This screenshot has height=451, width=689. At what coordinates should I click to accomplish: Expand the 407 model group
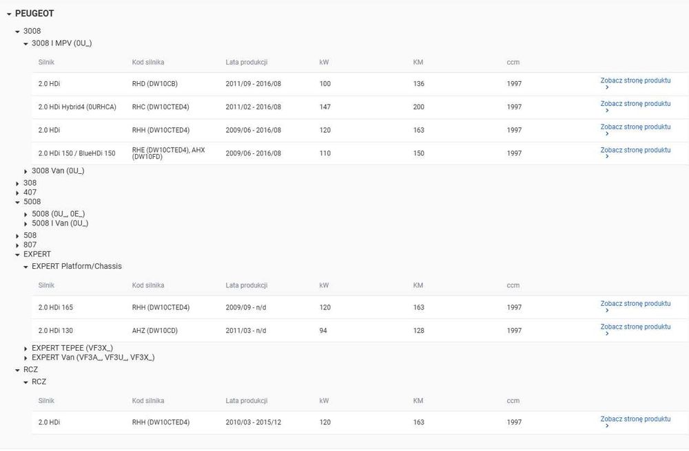click(17, 193)
